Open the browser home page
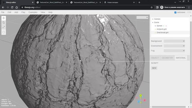The width and height of the screenshot is (192, 108). pyautogui.click(x=17, y=7)
